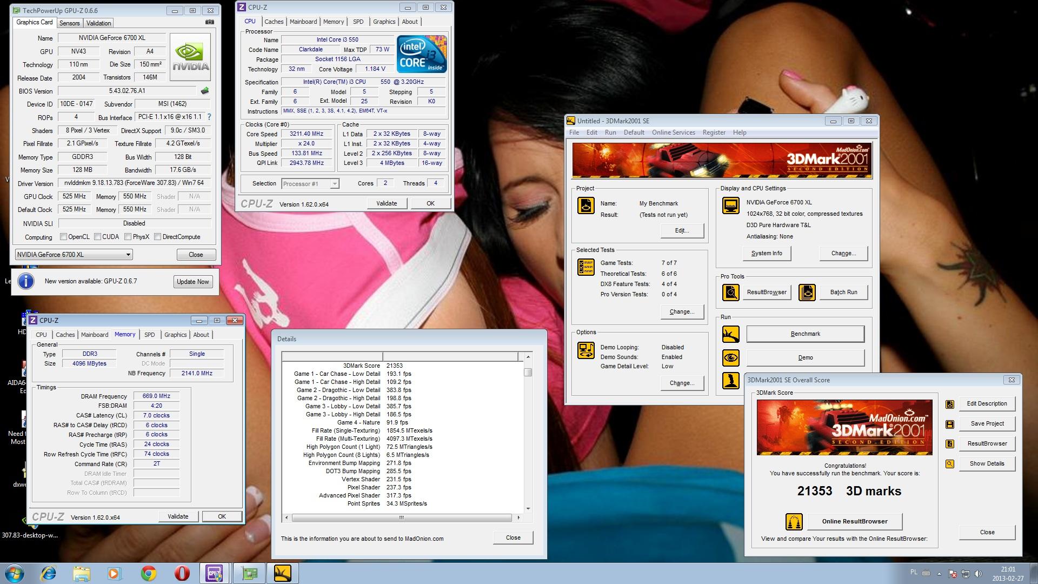The image size is (1038, 584).
Task: Switch to the CPU-Z taskbar item
Action: [x=215, y=573]
